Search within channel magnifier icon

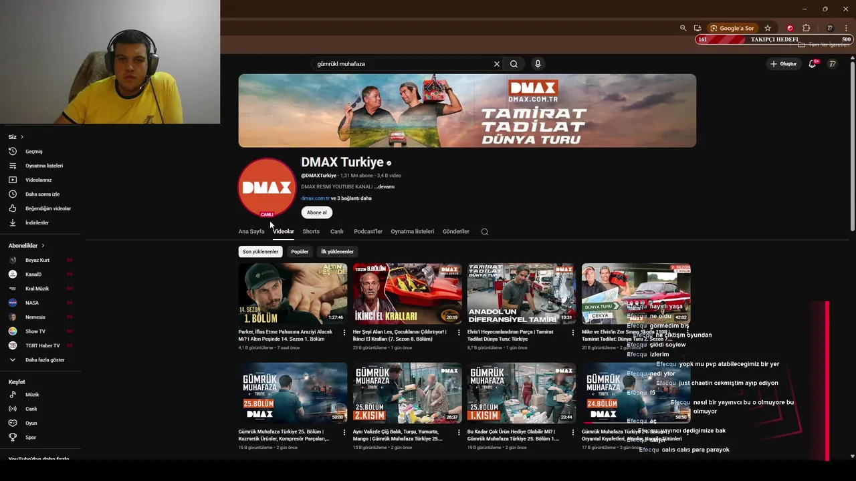pos(485,232)
